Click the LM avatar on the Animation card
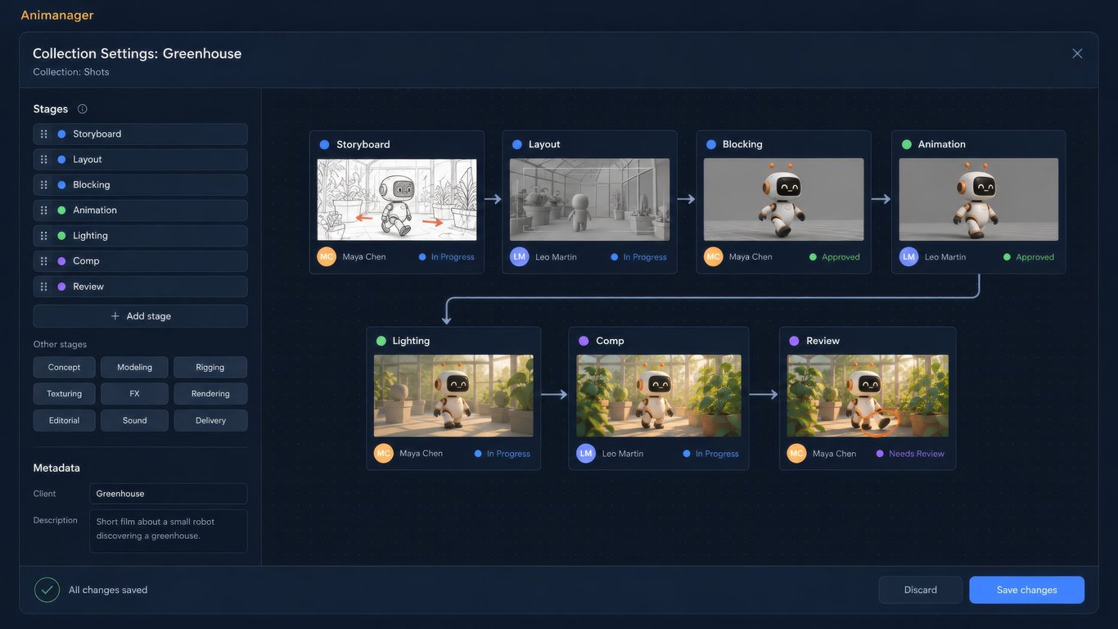The image size is (1118, 629). 908,256
